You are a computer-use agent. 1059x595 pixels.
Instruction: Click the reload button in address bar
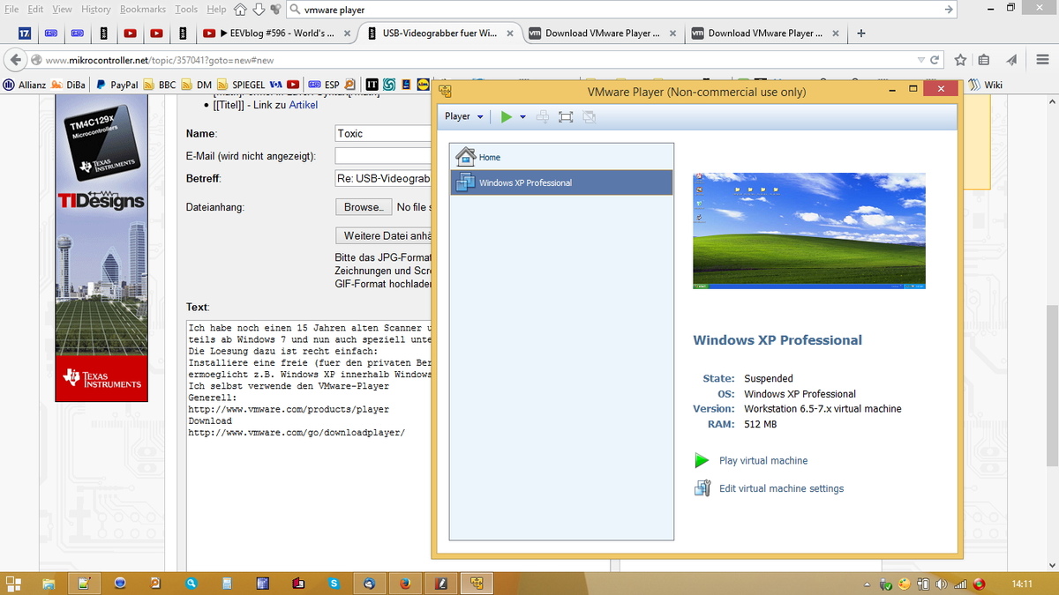coord(935,60)
